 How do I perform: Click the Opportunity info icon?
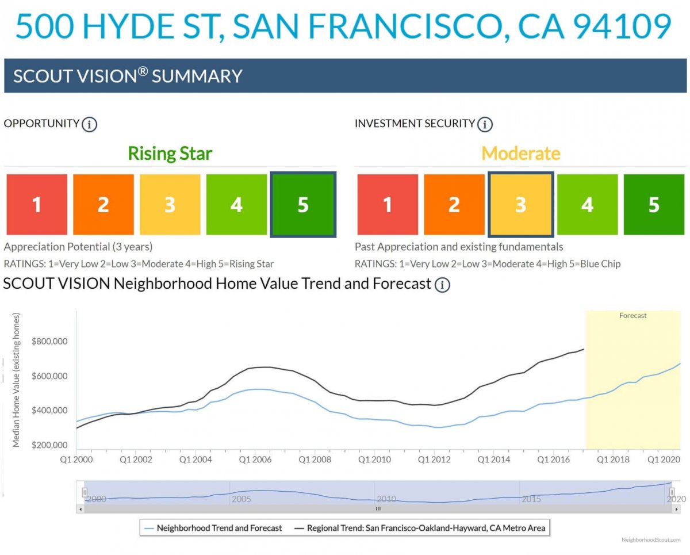(89, 124)
